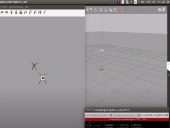This screenshot has width=170, height=128.
Task: Switch to the /home/ironspider/catkin_w terminal tab
Action: pyautogui.click(x=125, y=115)
